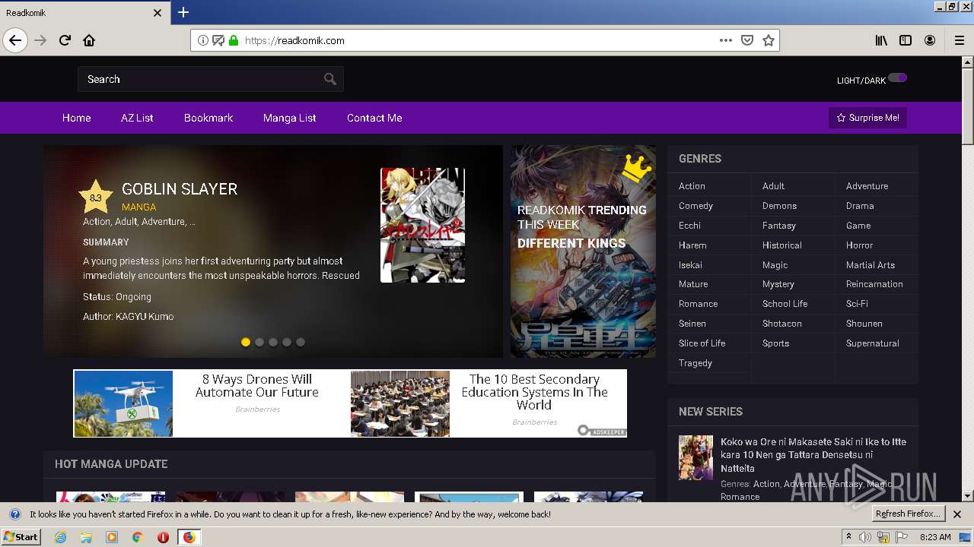974x547 pixels.
Task: Go to Firefox Home page icon
Action: 89,40
